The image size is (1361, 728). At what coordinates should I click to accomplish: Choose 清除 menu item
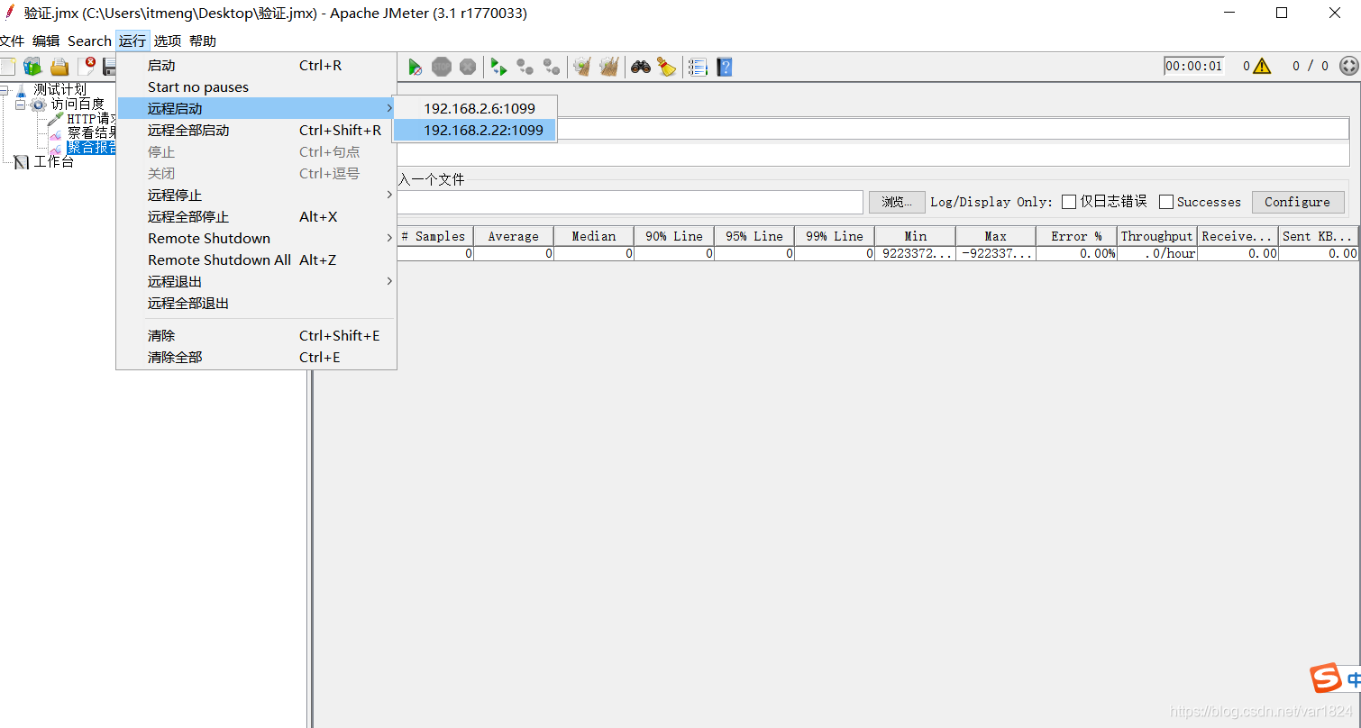point(257,335)
